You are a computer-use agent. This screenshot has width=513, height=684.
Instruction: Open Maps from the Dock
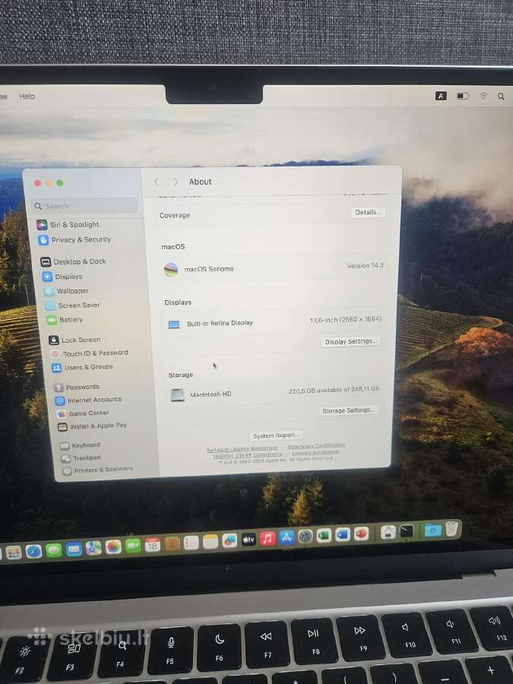(93, 547)
